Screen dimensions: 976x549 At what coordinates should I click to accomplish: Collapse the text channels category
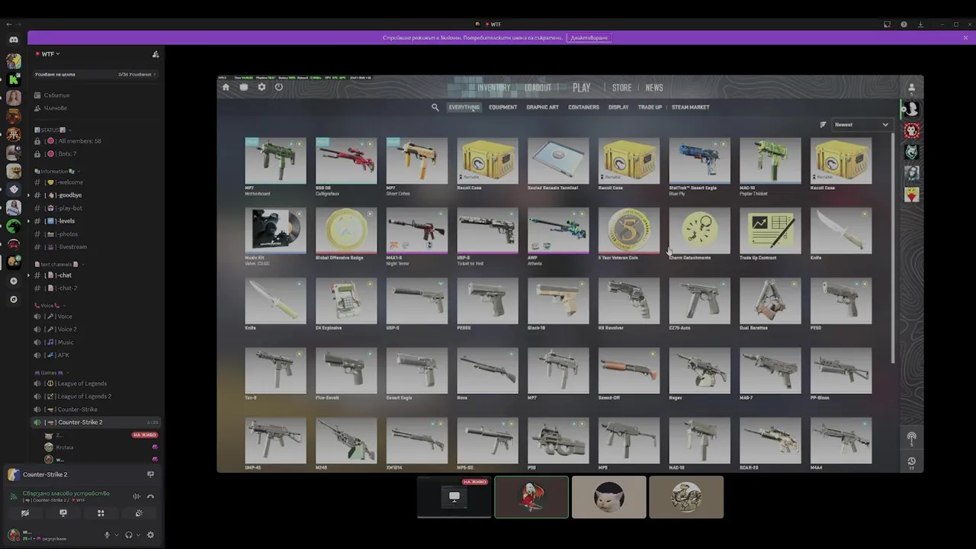point(59,265)
